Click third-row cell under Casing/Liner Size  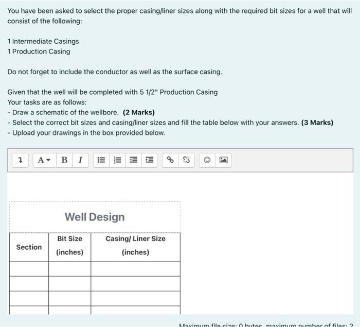(135, 299)
